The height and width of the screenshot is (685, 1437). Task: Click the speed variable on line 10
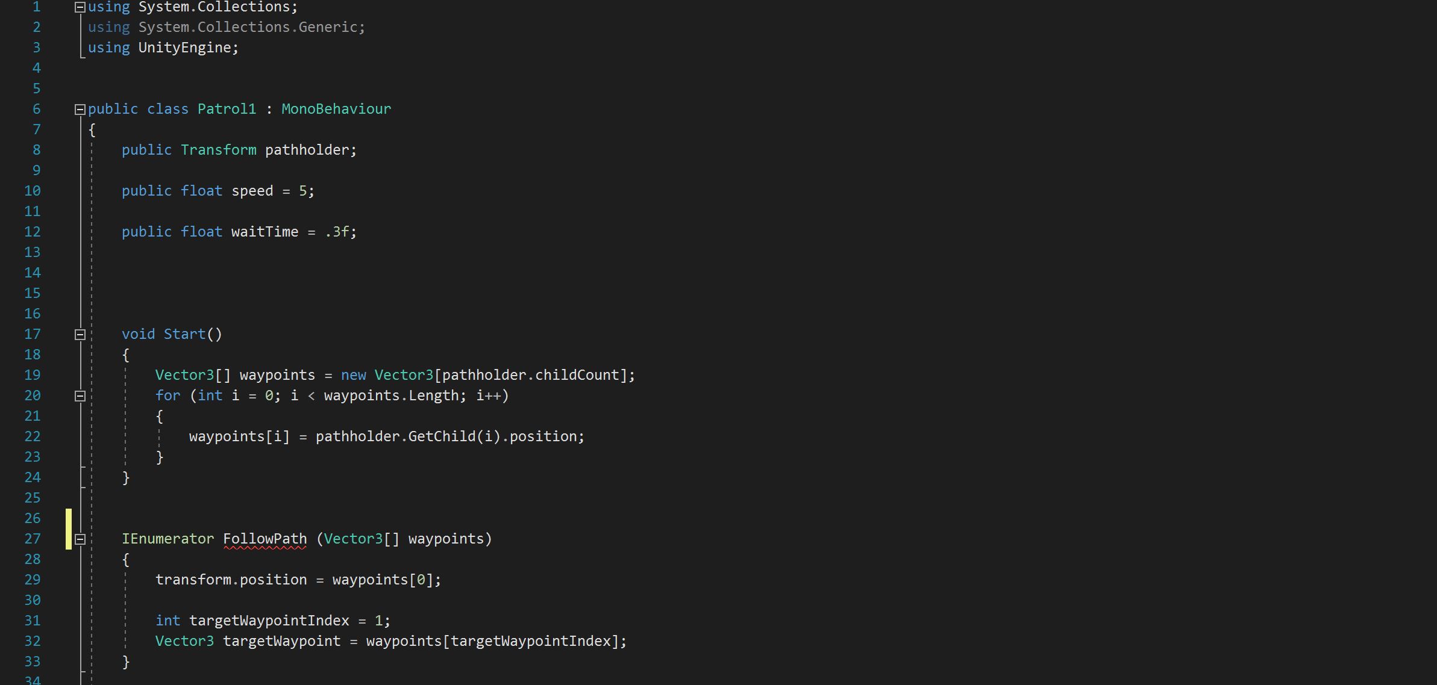[252, 191]
